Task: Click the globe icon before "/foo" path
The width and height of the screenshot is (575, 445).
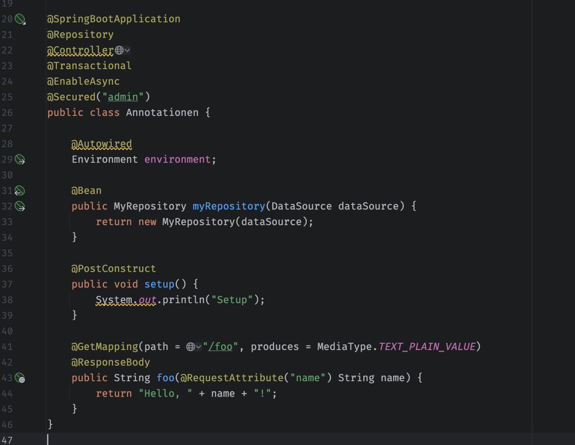Action: click(x=190, y=347)
